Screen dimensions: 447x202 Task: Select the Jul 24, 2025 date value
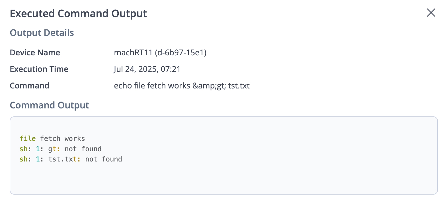135,69
